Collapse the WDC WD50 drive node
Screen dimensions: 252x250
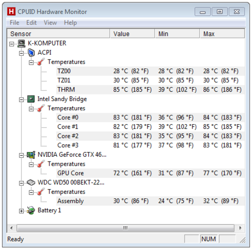pyautogui.click(x=21, y=183)
